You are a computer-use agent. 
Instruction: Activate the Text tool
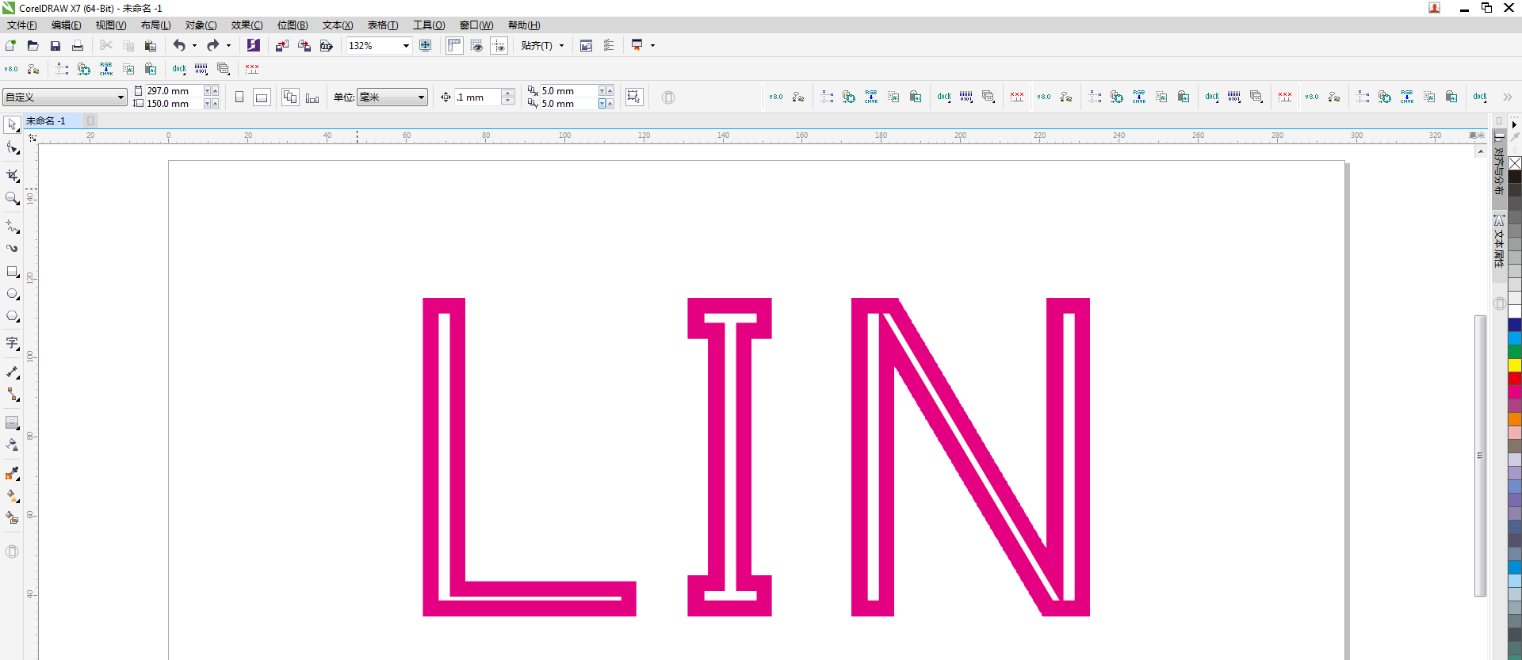[x=12, y=343]
